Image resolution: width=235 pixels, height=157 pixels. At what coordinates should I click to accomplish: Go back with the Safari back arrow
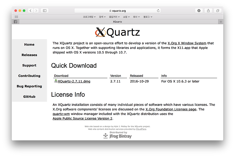[31, 11]
